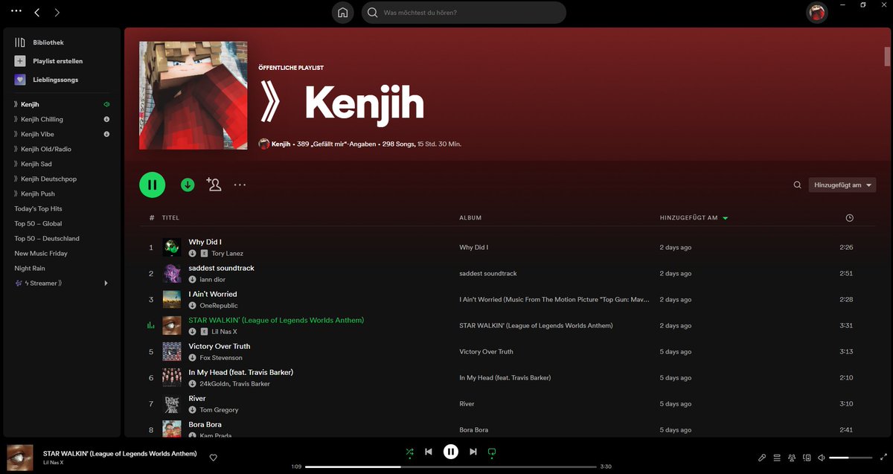Screen dimensions: 893x474
Task: Open artist Tom Gregory link
Action: [219, 410]
